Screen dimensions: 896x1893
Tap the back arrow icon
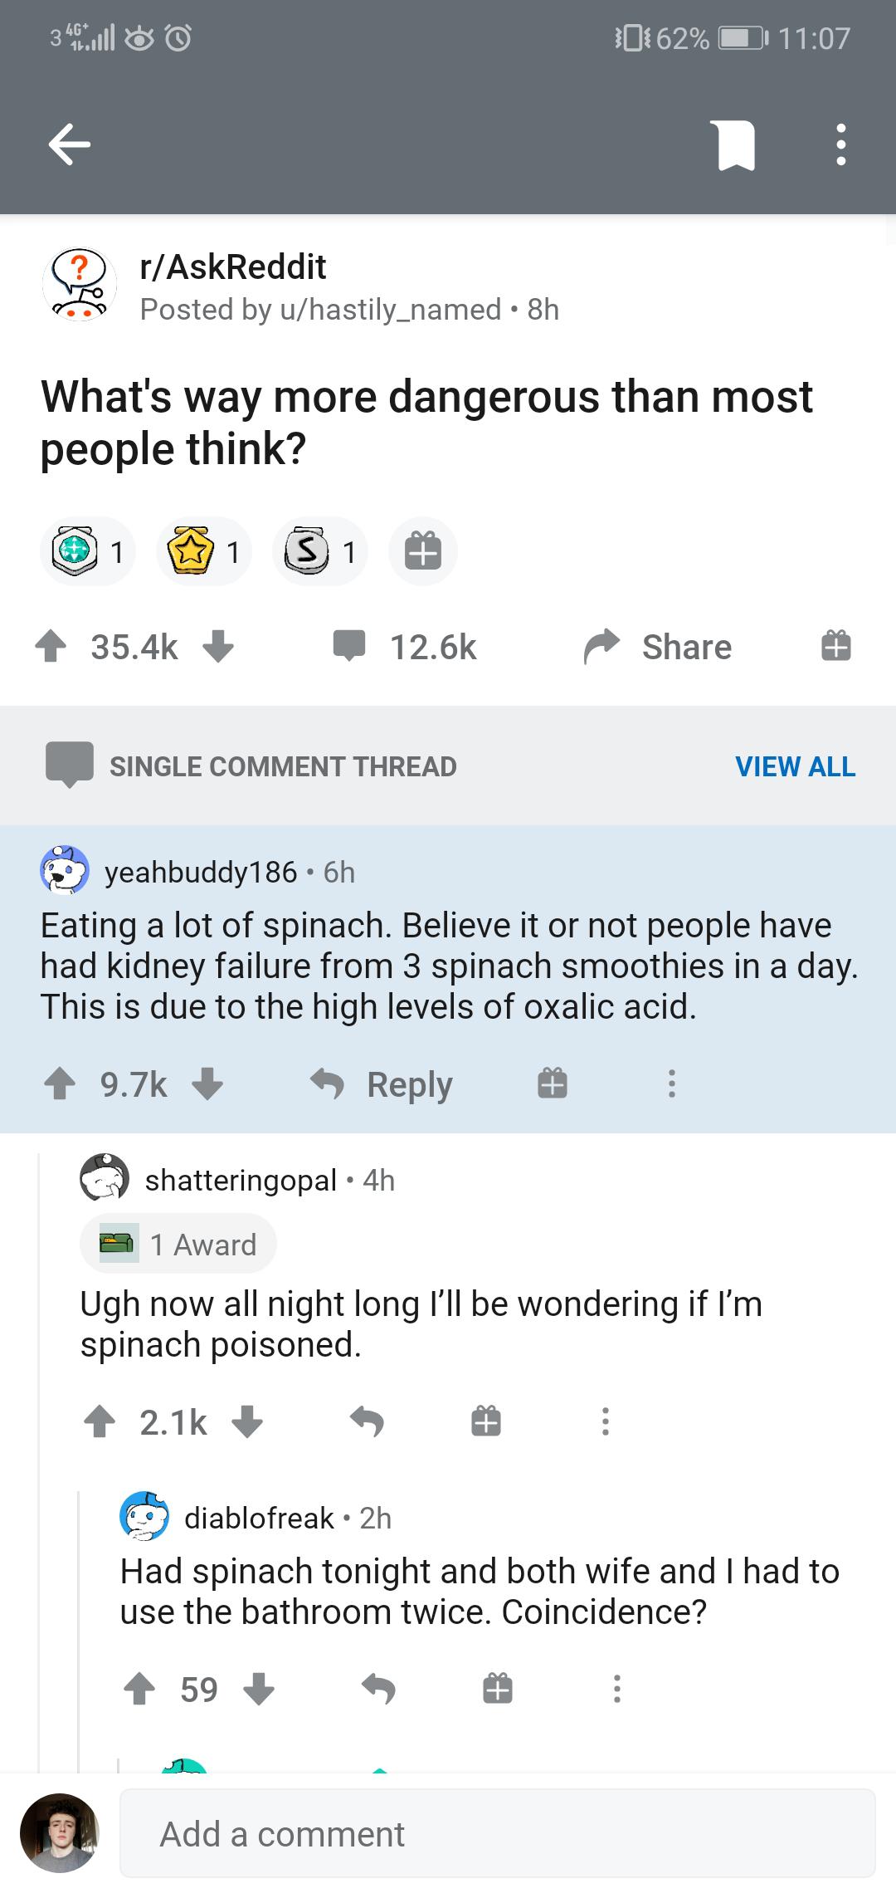[x=69, y=145]
